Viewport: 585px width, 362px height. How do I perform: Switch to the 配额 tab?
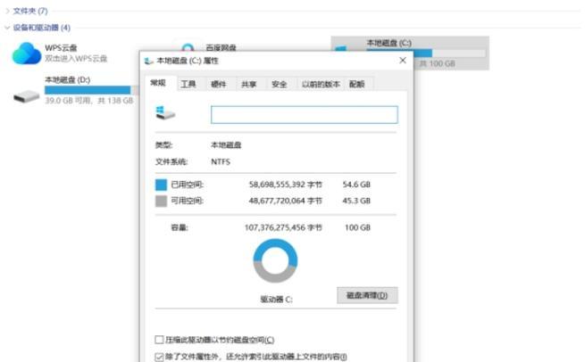point(357,84)
